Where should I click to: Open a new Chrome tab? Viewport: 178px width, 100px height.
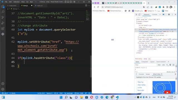point(149,3)
